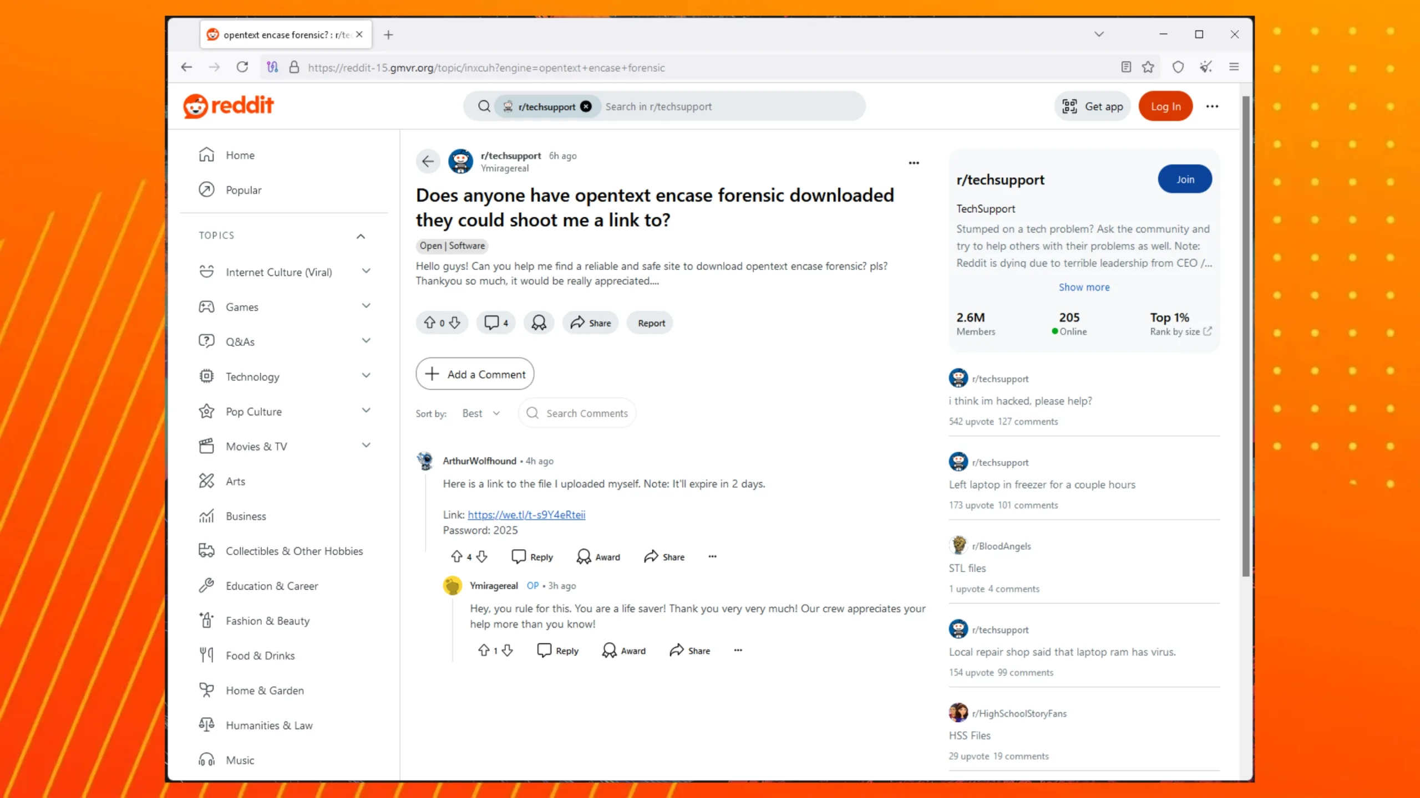Open a new browser tab with the plus
Viewport: 1420px width, 798px height.
388,35
